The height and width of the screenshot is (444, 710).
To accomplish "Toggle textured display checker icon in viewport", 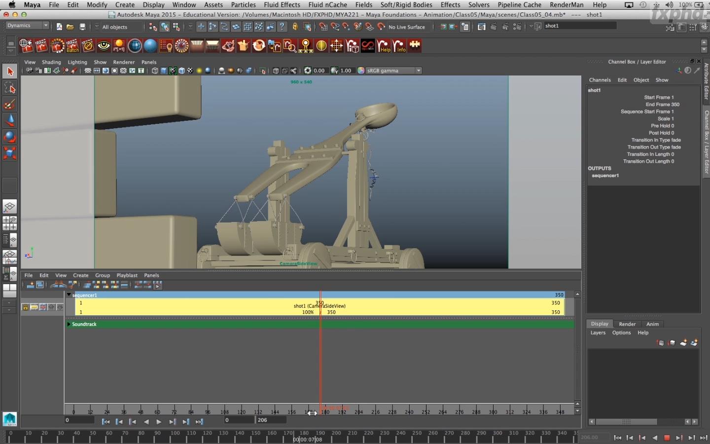I will tap(190, 71).
